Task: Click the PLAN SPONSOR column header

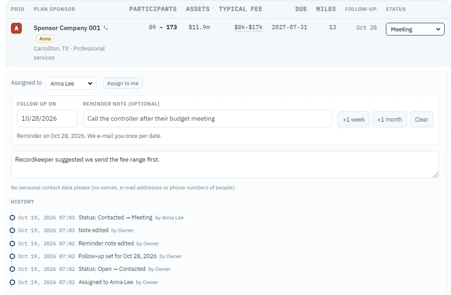Action: click(x=54, y=9)
